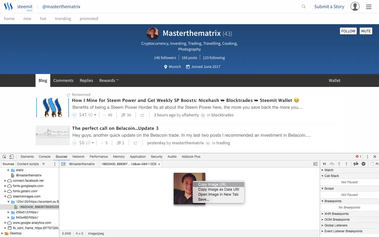The height and width of the screenshot is (237, 379).
Task: Choose Copy Image as Data URI
Action: coord(219,189)
